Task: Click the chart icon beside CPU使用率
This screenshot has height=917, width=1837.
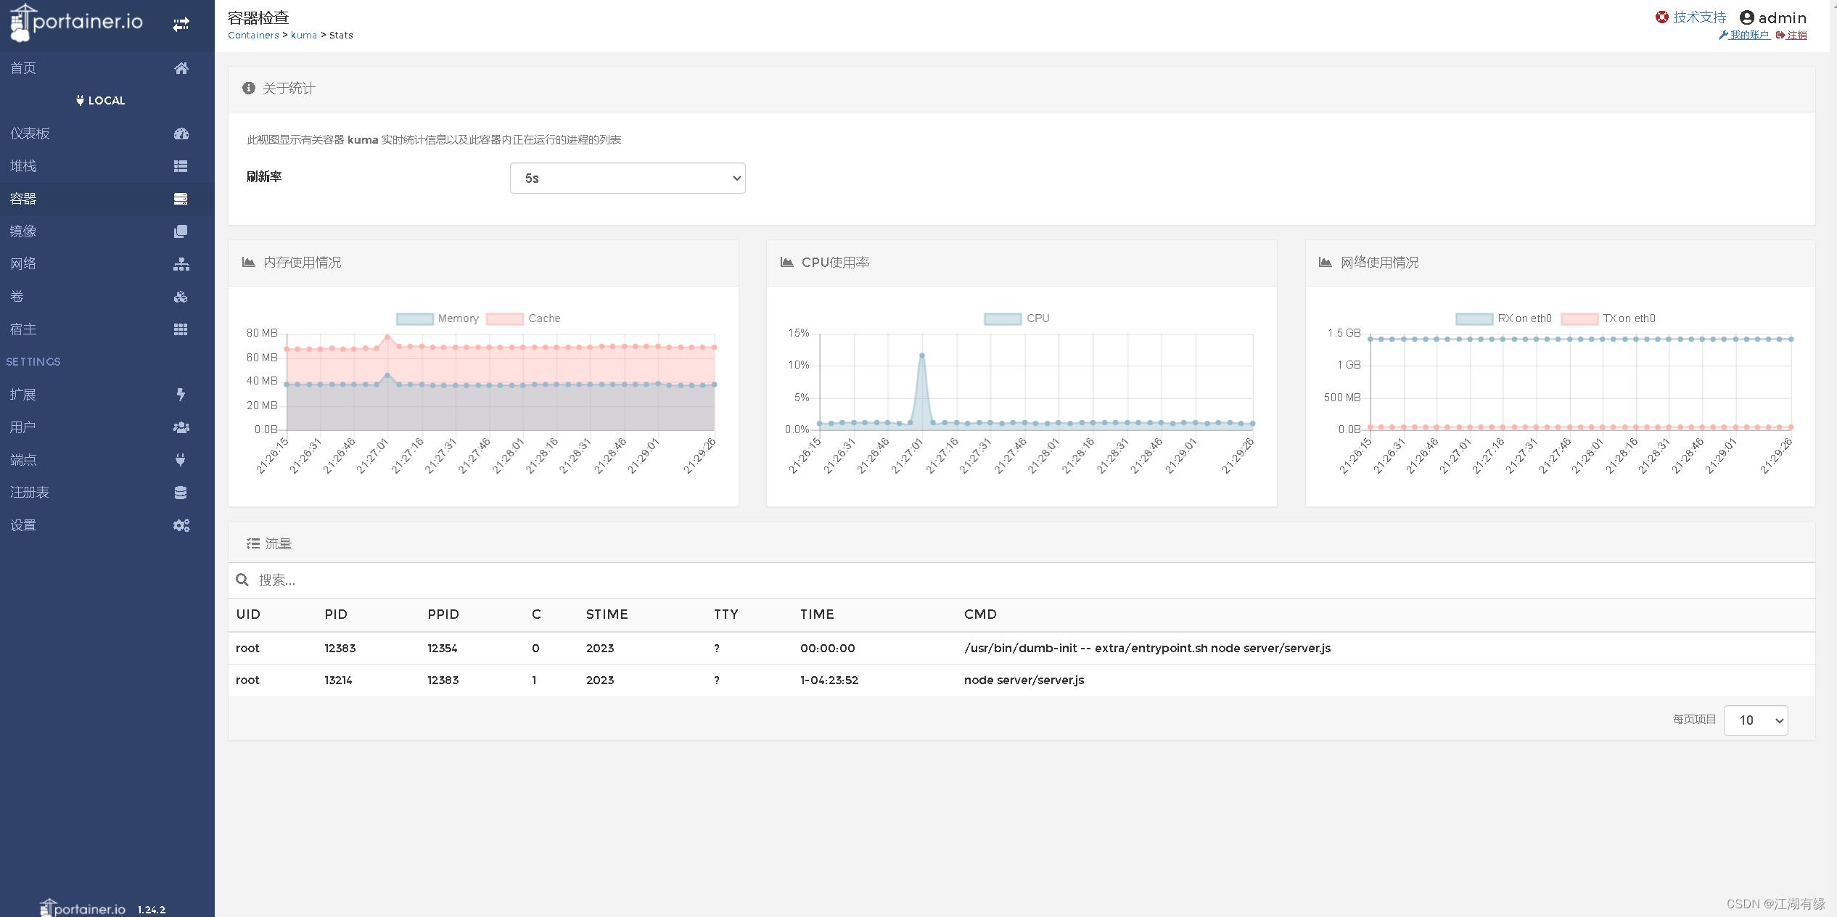Action: [x=786, y=262]
